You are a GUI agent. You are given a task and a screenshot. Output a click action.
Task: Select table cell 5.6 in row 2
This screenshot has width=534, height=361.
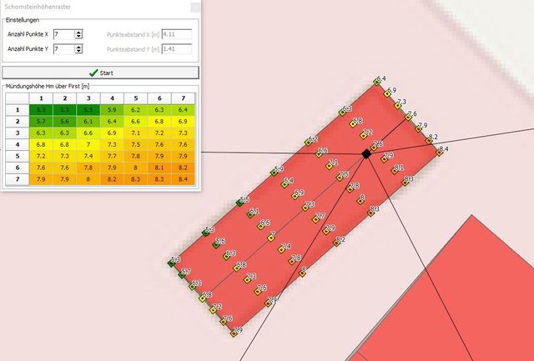pyautogui.click(x=65, y=122)
